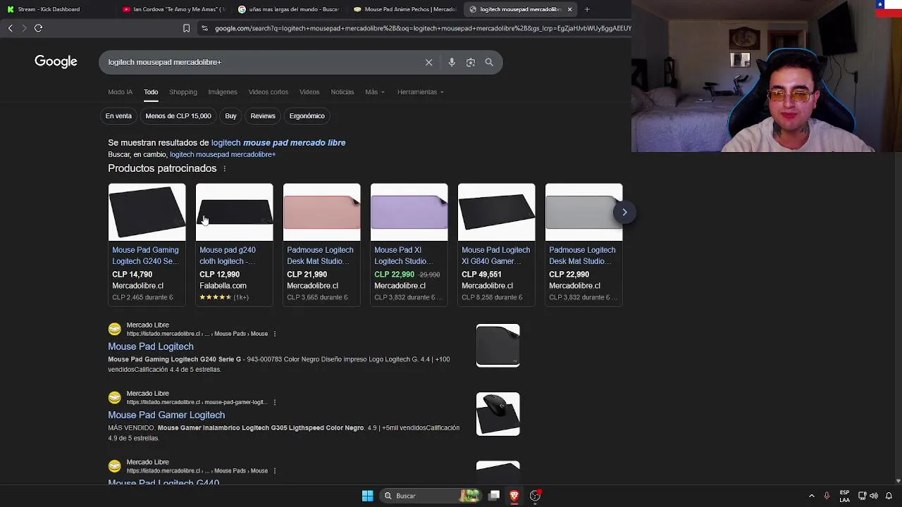Viewport: 902px width, 507px height.
Task: Open the Windows Start menu
Action: point(367,496)
